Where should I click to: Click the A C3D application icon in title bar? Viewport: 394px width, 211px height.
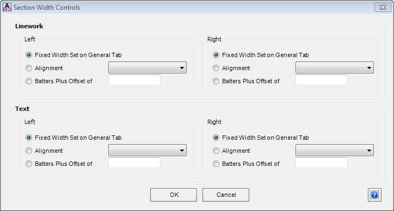(7, 7)
